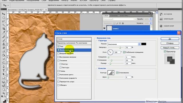The image size is (183, 103).
Task: Open the Окно menu
Action: click(103, 1)
